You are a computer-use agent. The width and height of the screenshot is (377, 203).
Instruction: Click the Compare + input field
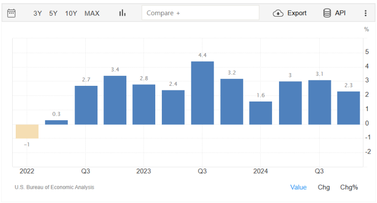coord(200,13)
